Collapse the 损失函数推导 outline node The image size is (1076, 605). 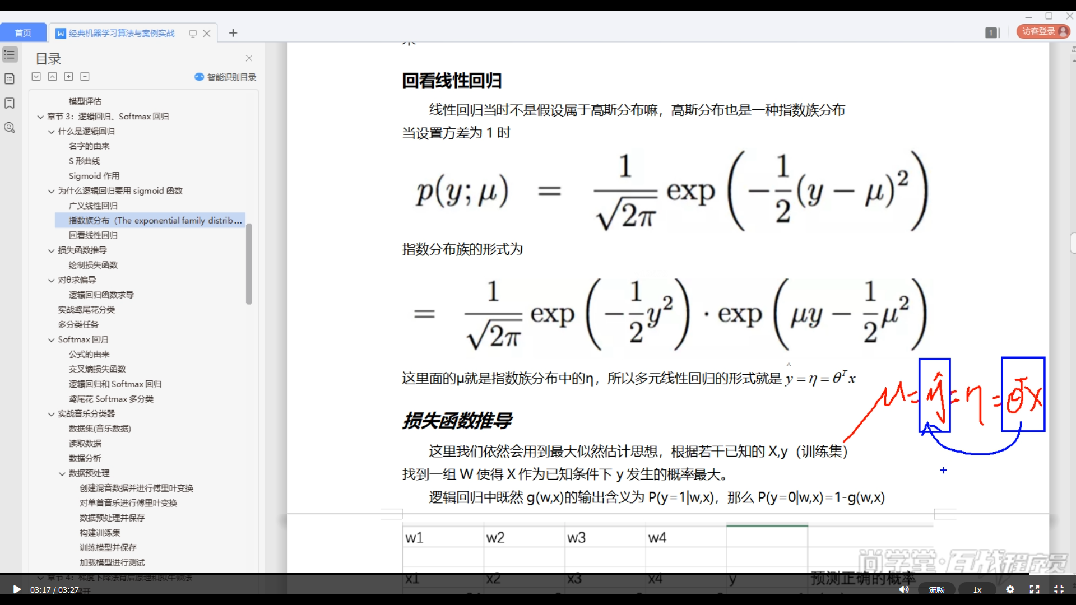51,250
